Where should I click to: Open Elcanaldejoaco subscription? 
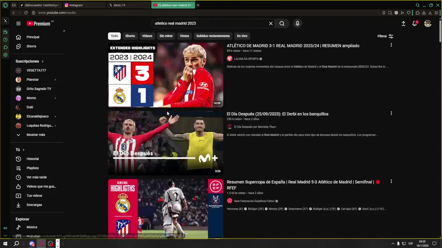click(37, 116)
